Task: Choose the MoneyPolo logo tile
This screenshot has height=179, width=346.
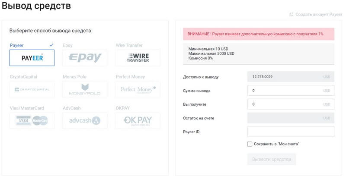Action: (85, 89)
